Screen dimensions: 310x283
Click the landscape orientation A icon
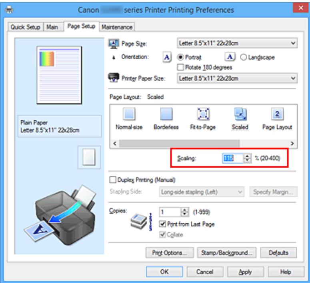[230, 57]
